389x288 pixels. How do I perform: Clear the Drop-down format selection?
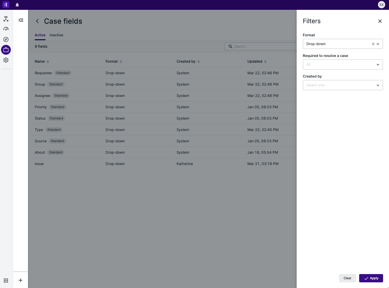click(x=373, y=44)
